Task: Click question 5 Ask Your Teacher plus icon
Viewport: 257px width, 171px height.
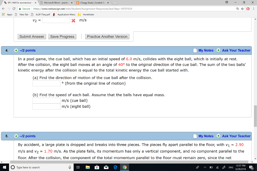Action: (x=219, y=136)
